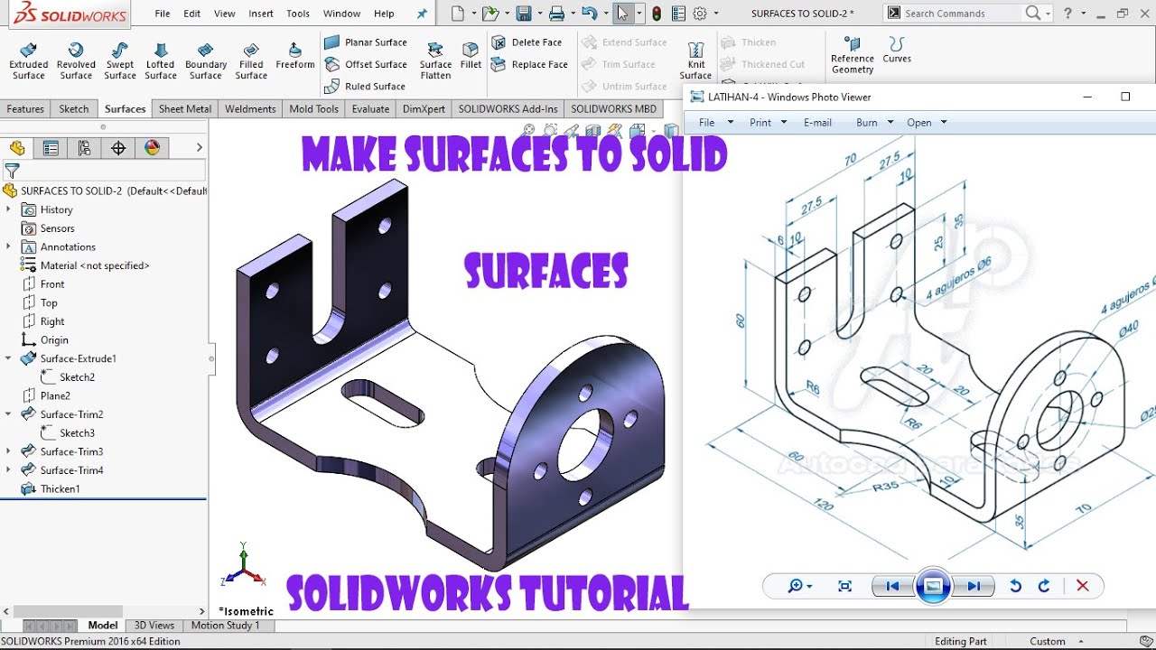Open the Custom units dropdown in status bar

coord(1081,641)
